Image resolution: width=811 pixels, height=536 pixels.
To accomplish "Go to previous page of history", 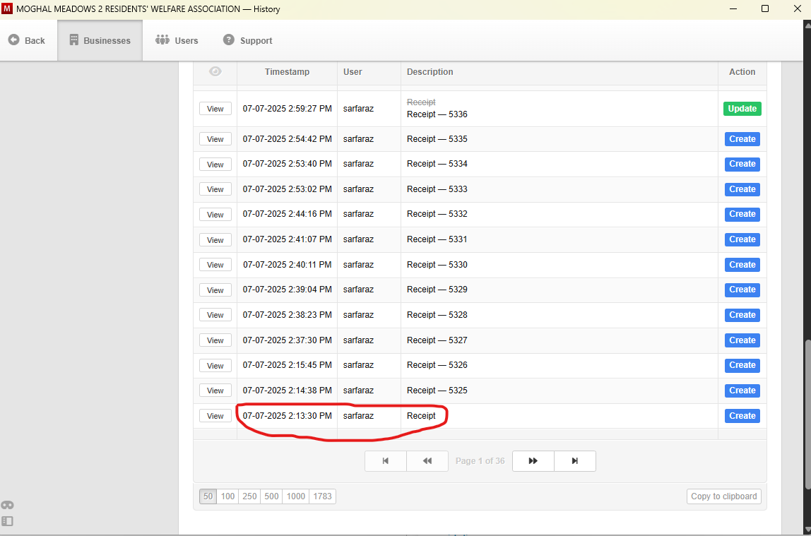I will click(427, 461).
